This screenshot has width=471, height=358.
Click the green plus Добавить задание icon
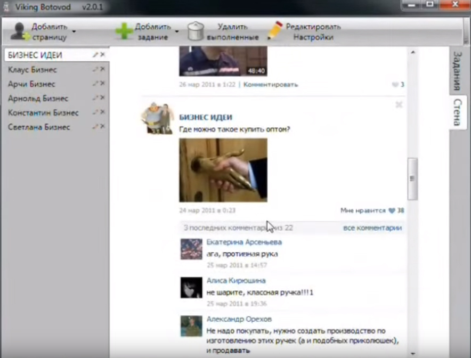pos(124,31)
